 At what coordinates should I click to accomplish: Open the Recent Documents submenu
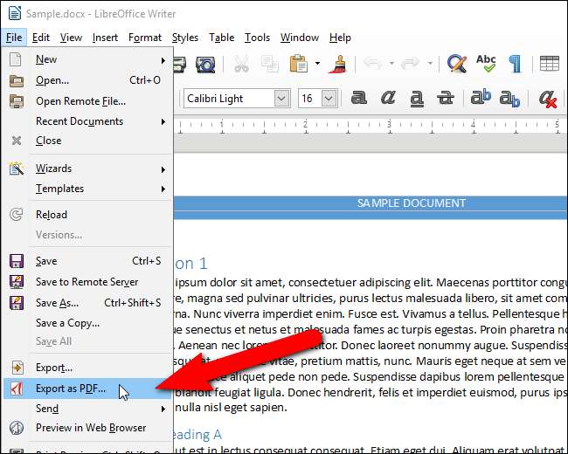click(79, 121)
